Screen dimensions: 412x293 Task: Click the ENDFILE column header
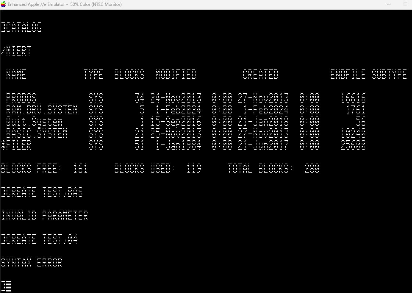(348, 75)
